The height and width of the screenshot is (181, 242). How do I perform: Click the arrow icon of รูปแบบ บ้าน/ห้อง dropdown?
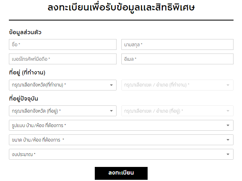228,125
